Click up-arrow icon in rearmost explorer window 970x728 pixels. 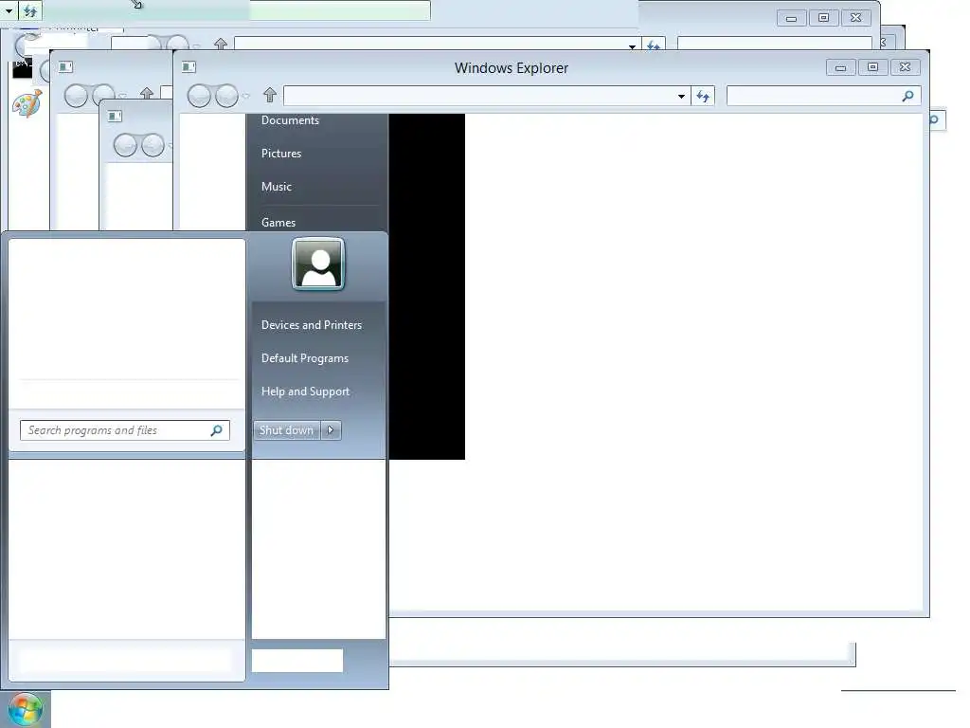220,44
